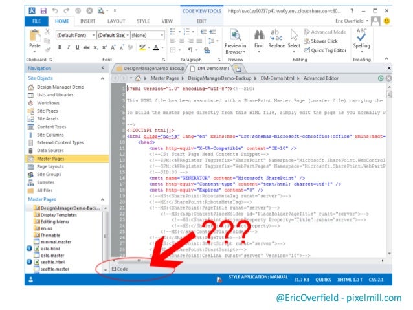Switch to the EDIT tab

201,21
